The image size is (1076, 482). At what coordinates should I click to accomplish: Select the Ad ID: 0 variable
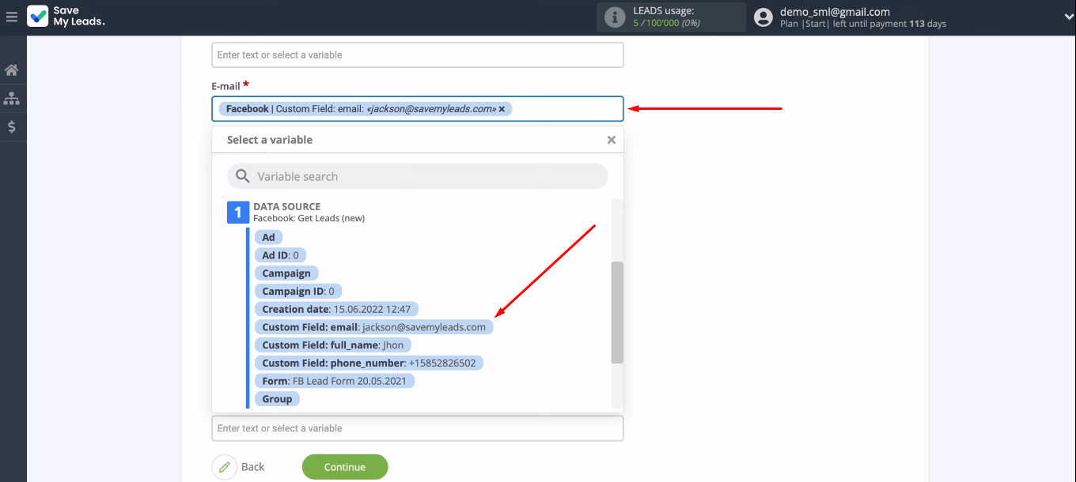click(280, 255)
